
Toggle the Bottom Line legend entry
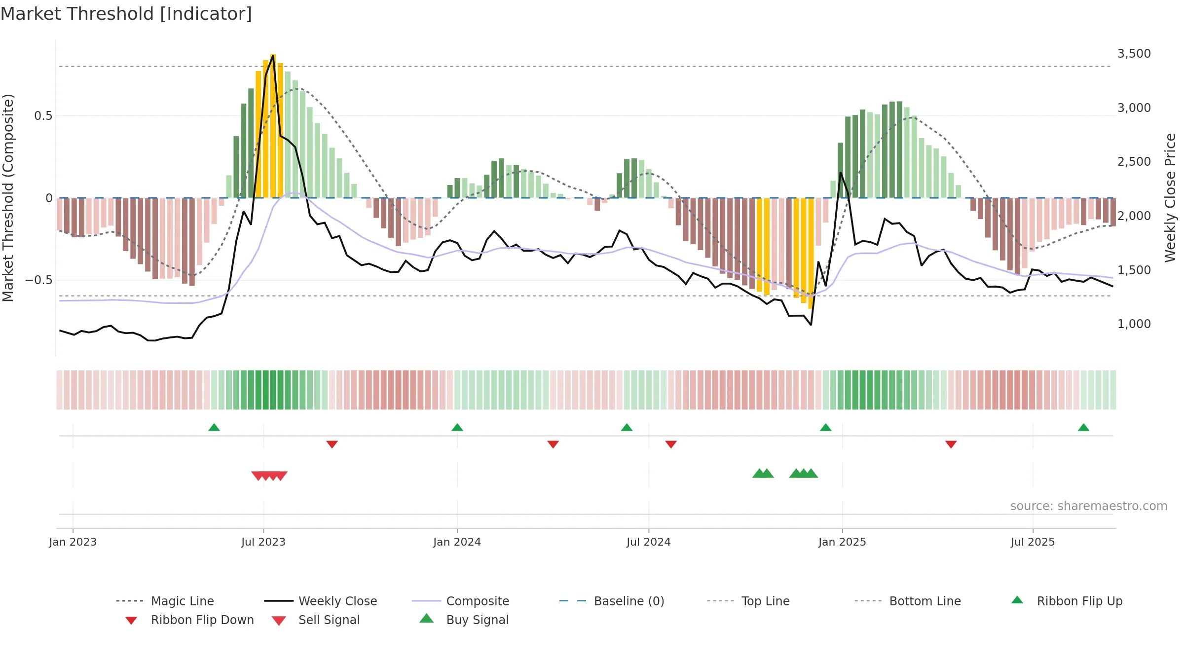pyautogui.click(x=908, y=601)
